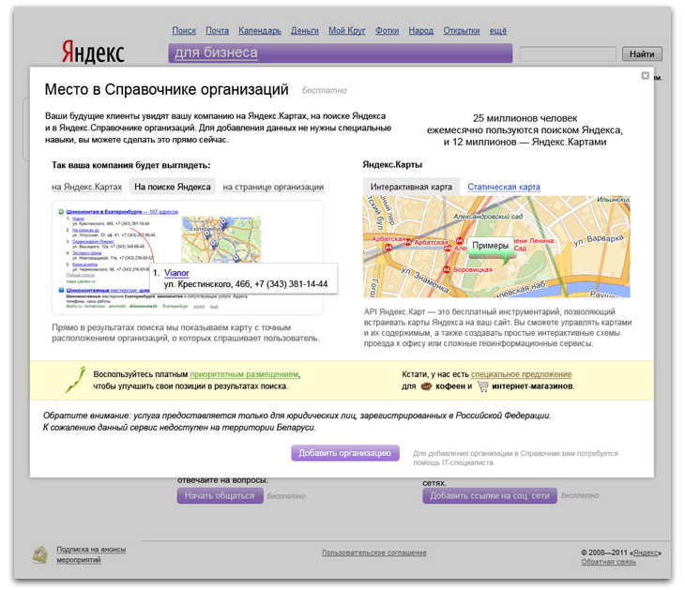Open the Календарь link
Image resolution: width=685 pixels, height=590 pixels.
(260, 31)
